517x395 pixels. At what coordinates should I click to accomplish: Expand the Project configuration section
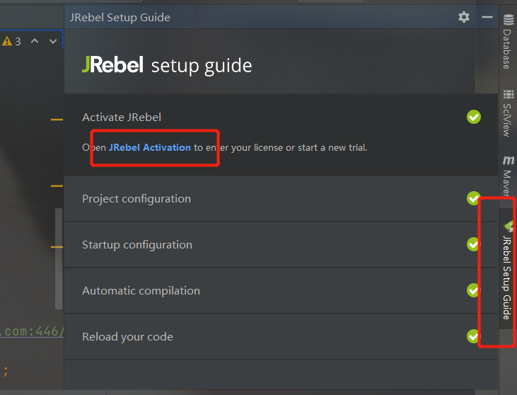tap(281, 199)
